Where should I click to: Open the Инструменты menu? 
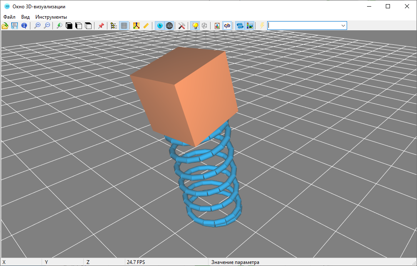click(51, 17)
